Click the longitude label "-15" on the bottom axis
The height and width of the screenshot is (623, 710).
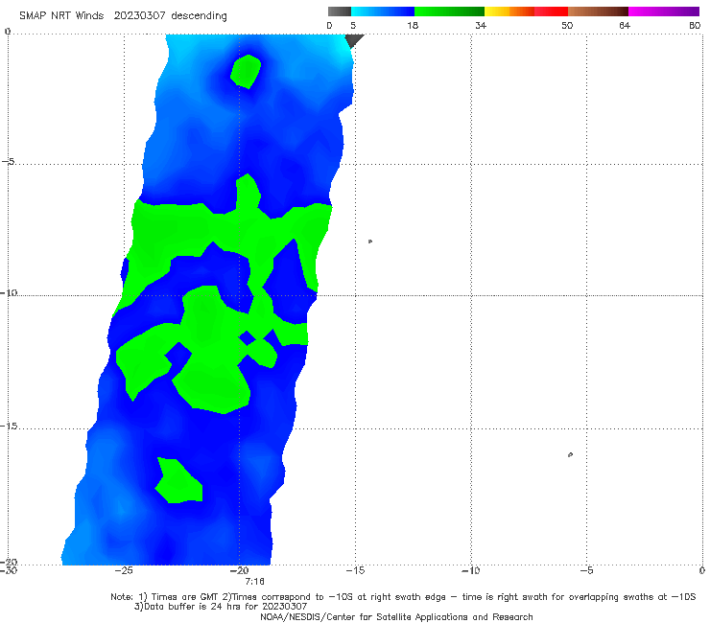tap(355, 570)
